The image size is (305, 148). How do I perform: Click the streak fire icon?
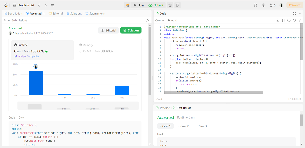click(x=271, y=5)
